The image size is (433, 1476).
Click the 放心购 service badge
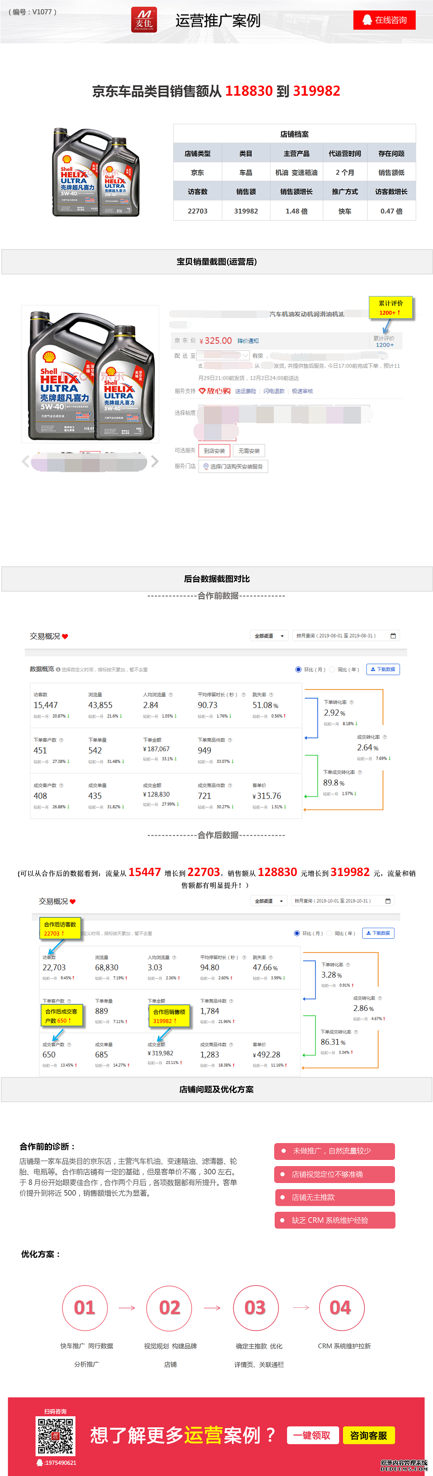click(215, 391)
